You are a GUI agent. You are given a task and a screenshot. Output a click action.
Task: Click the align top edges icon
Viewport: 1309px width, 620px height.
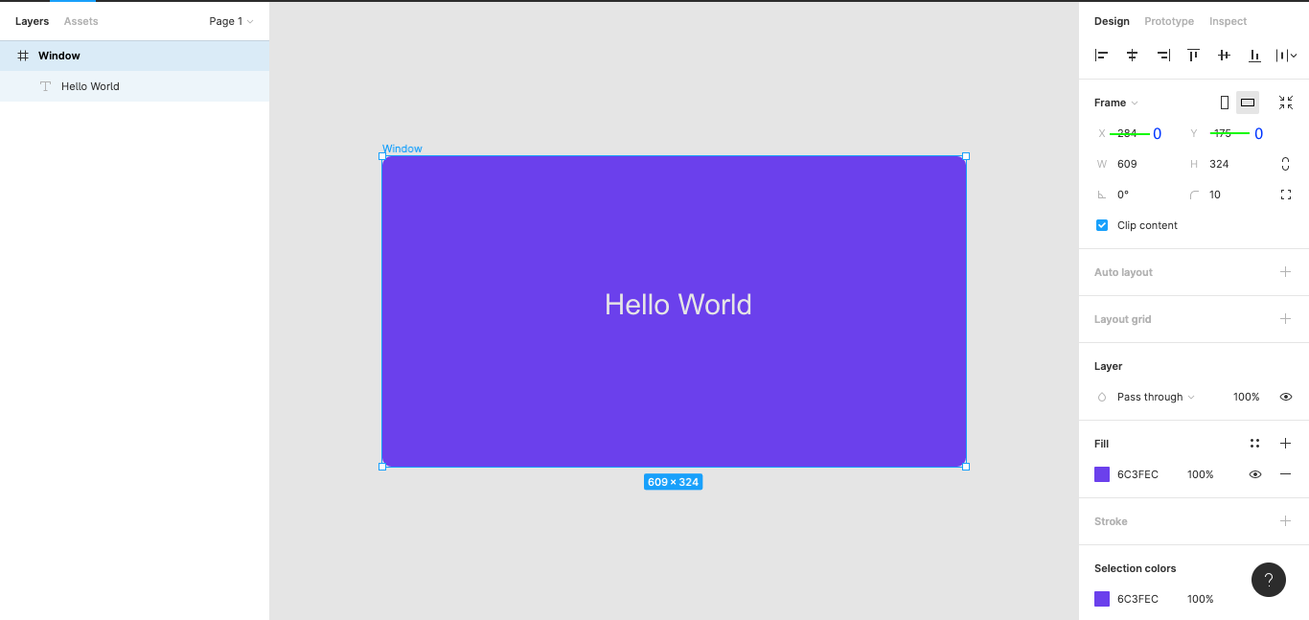[1193, 55]
